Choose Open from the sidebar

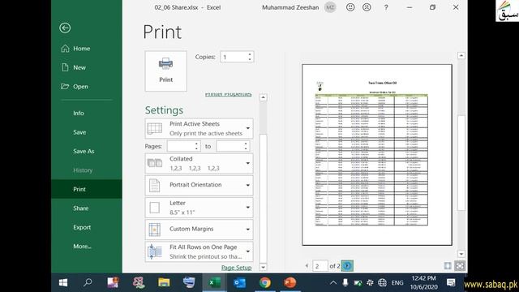80,87
